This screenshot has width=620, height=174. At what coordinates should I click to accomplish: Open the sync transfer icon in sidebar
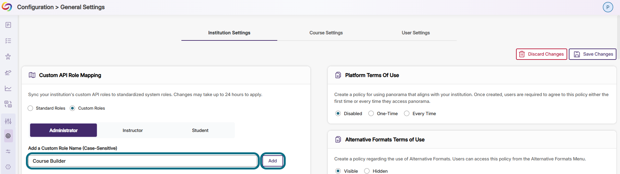pos(8,104)
